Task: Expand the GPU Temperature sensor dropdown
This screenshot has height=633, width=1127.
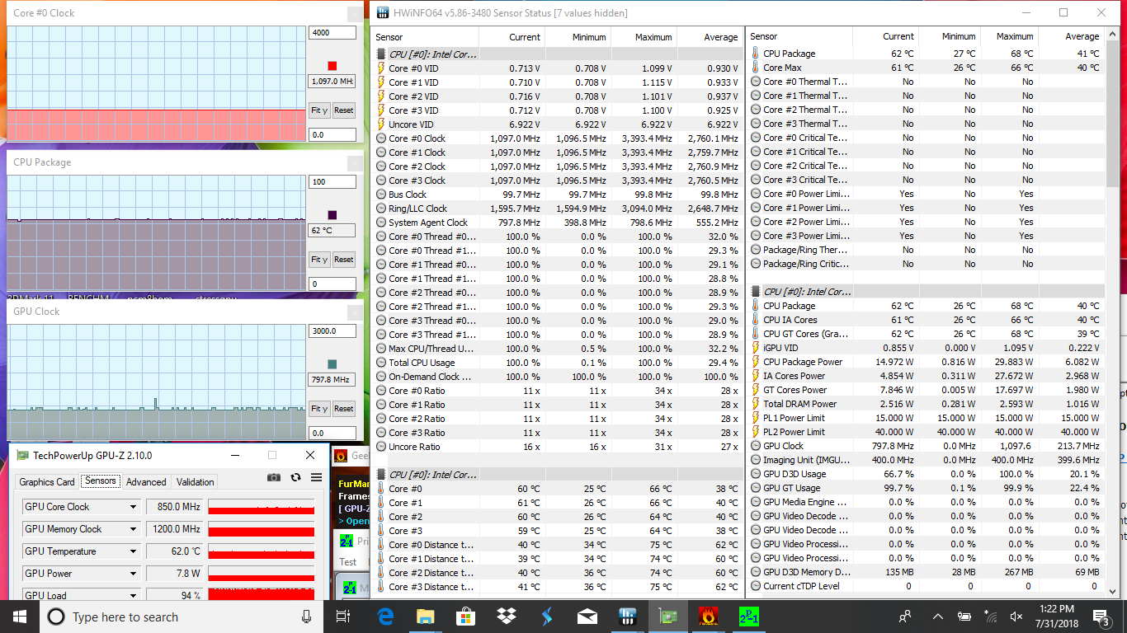Action: (x=133, y=551)
